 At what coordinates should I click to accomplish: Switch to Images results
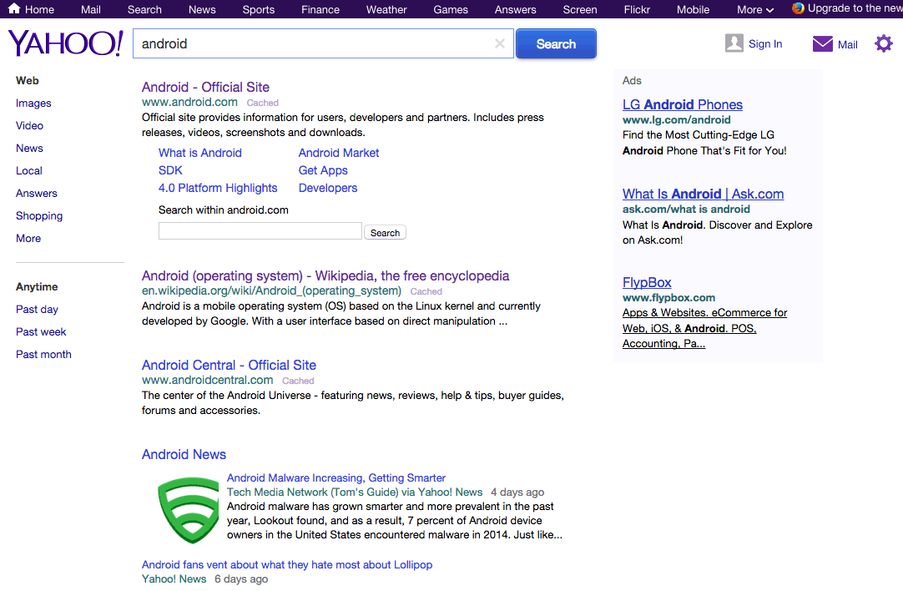click(33, 104)
